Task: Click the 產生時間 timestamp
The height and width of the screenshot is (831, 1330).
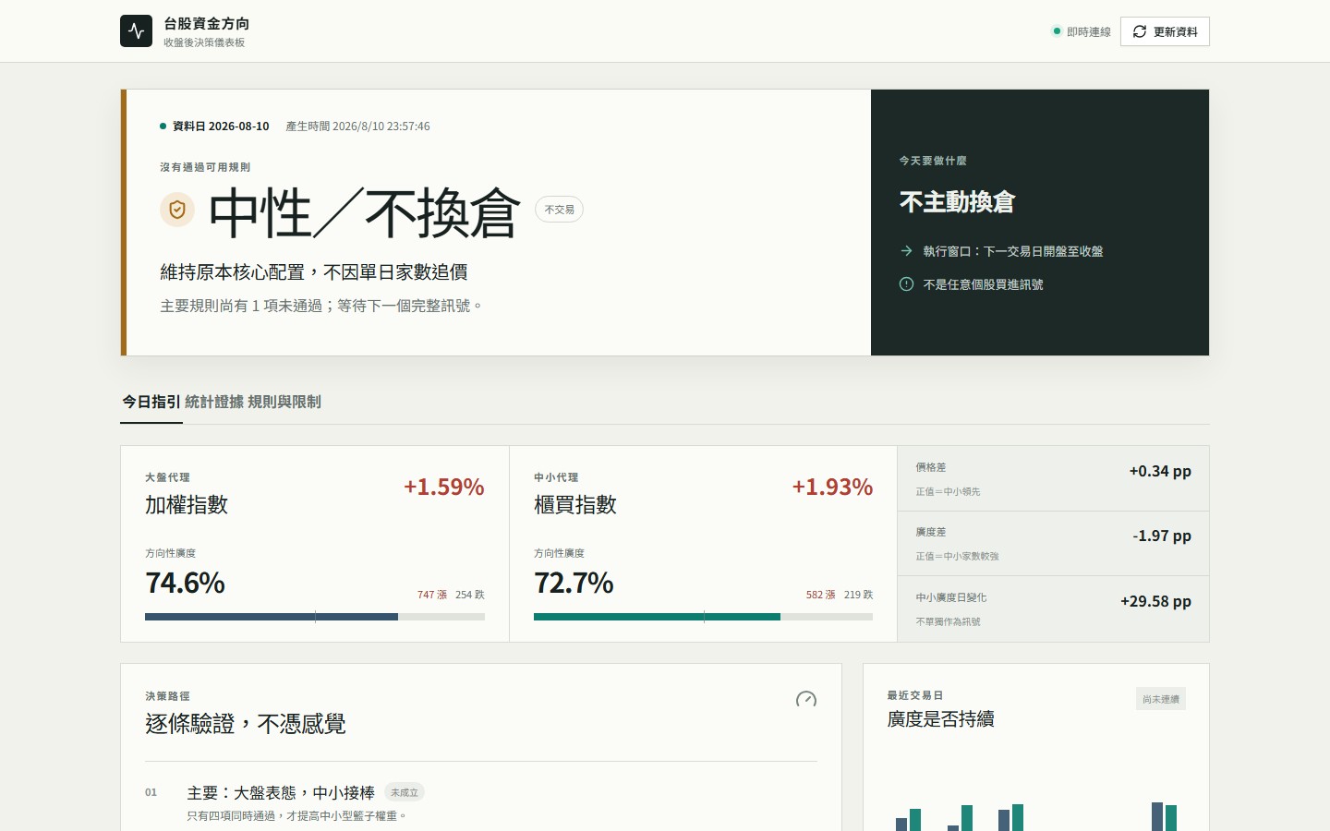Action: [357, 126]
